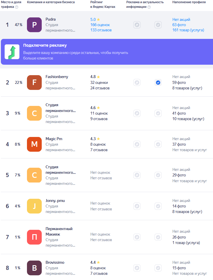Viewport: 213px width, 280px height.
Task: Click the 22 % traffic share value
Action: tap(19, 82)
